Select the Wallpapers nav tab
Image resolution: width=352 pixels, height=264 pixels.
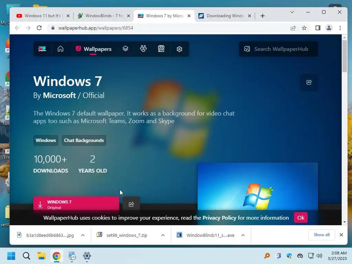point(93,49)
